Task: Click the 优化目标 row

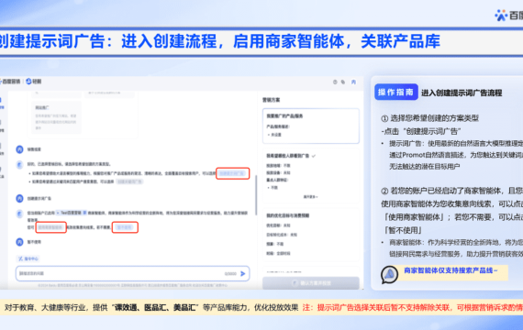Action: coord(278,225)
